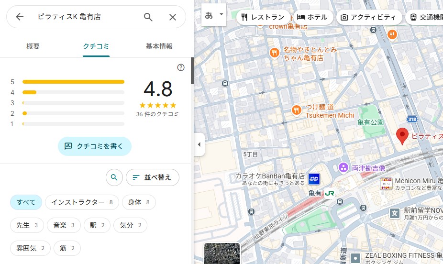Click the back arrow in search box
Screen dimensions: 443x264
click(20, 17)
